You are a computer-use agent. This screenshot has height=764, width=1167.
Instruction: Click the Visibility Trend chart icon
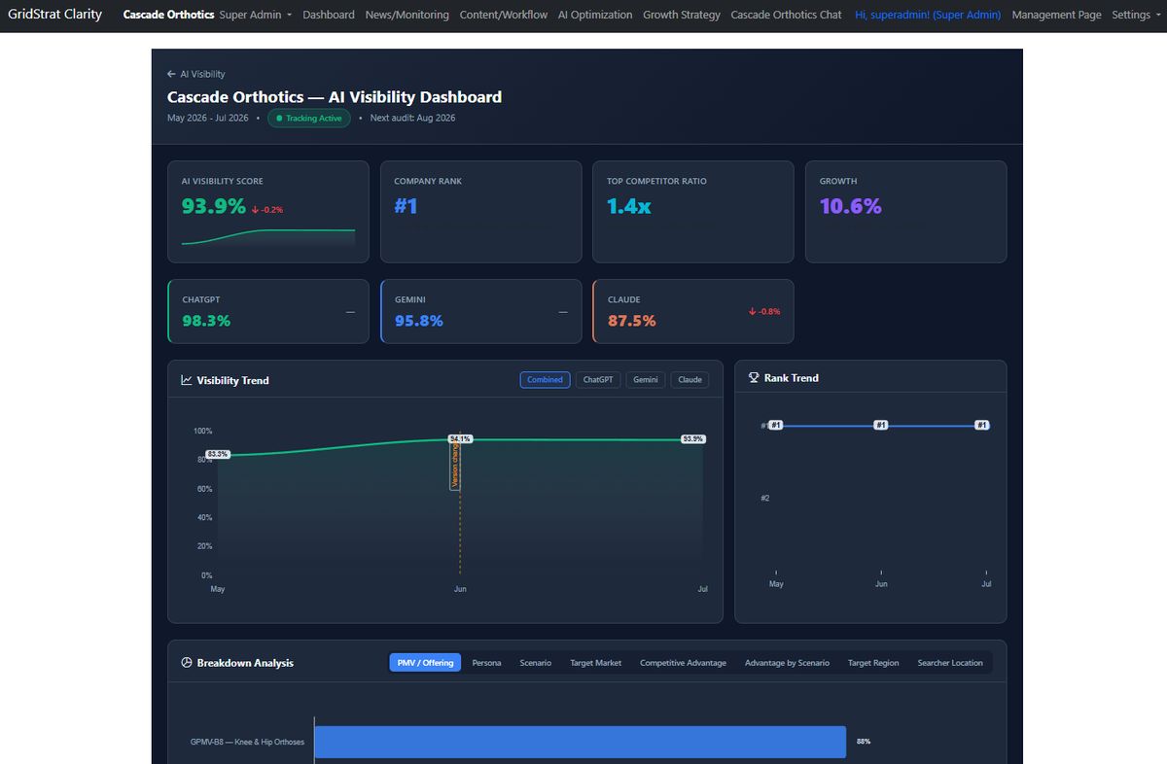[187, 380]
